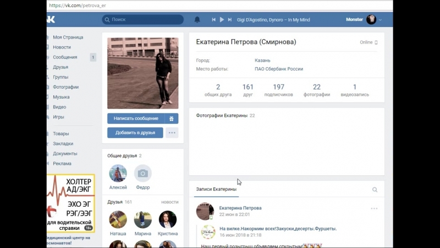This screenshot has width=440, height=248.
Task: Click the Поиск search field
Action: tap(143, 20)
